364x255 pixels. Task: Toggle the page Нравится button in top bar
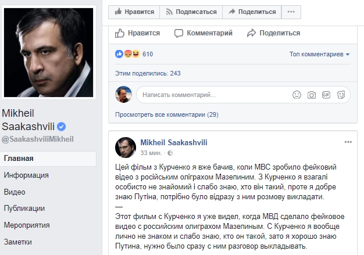[134, 11]
